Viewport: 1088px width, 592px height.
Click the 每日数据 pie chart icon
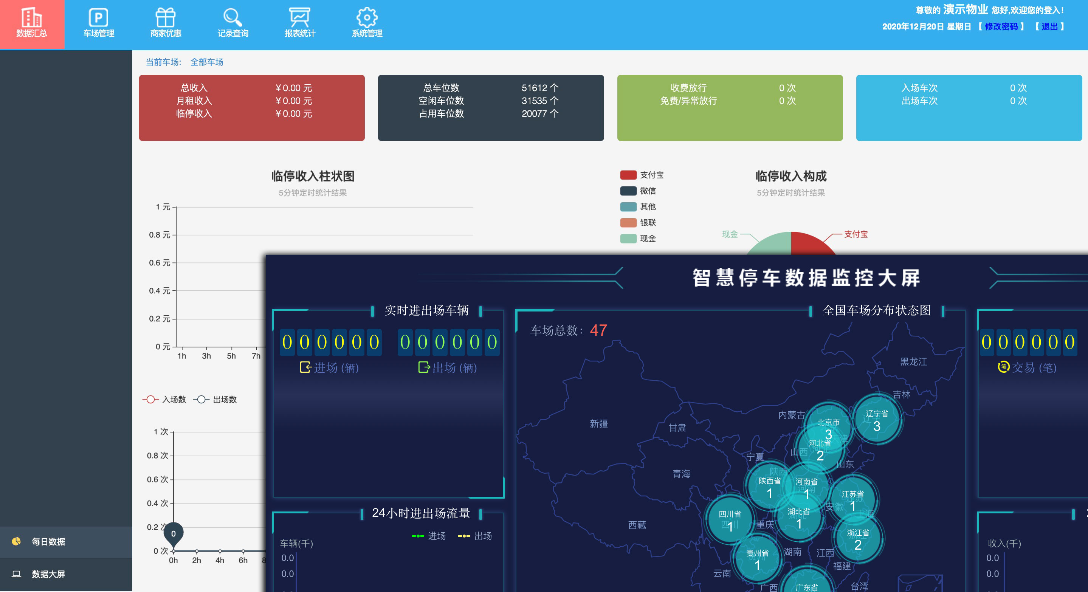pyautogui.click(x=16, y=541)
